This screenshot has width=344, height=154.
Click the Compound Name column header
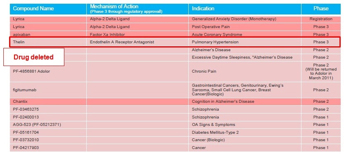click(48, 9)
